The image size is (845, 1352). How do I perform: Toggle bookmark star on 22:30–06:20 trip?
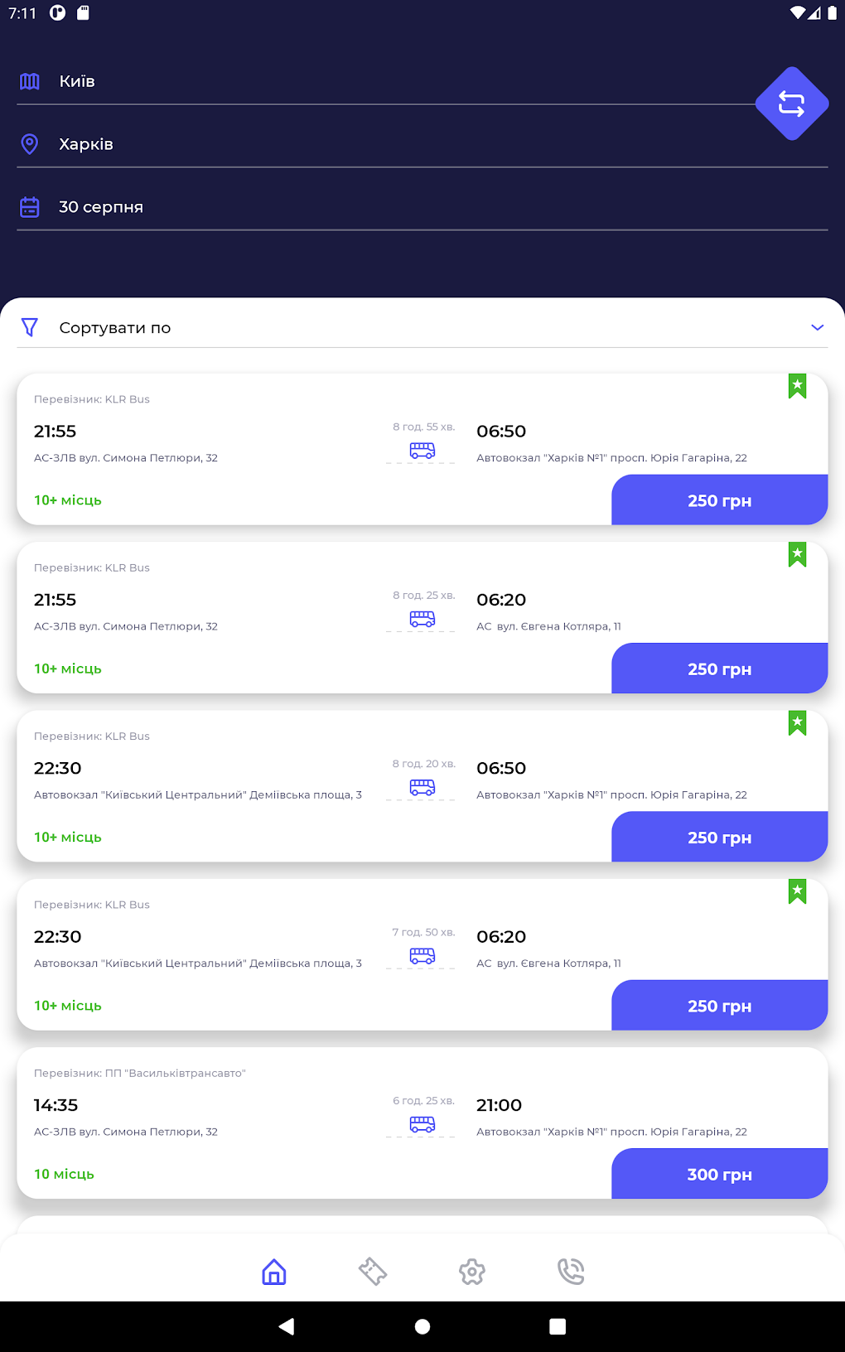[x=797, y=891]
